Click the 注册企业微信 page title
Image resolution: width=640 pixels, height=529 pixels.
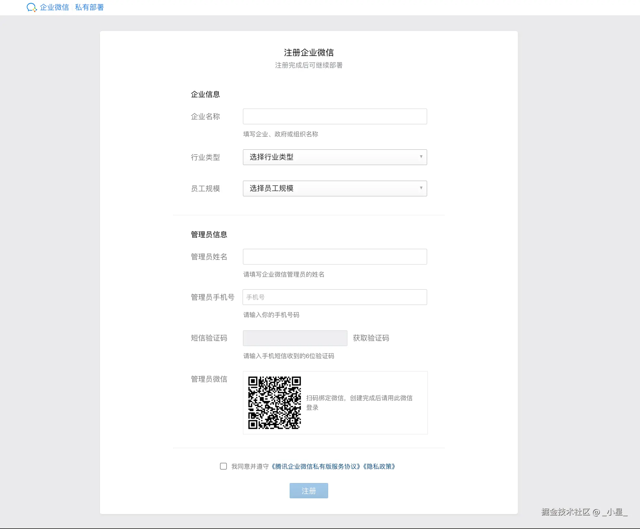(309, 53)
